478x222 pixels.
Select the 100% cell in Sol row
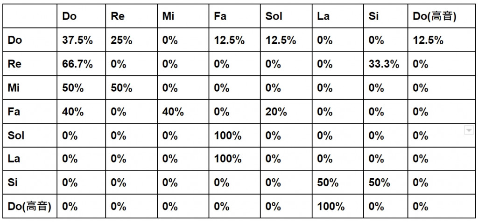pyautogui.click(x=235, y=135)
